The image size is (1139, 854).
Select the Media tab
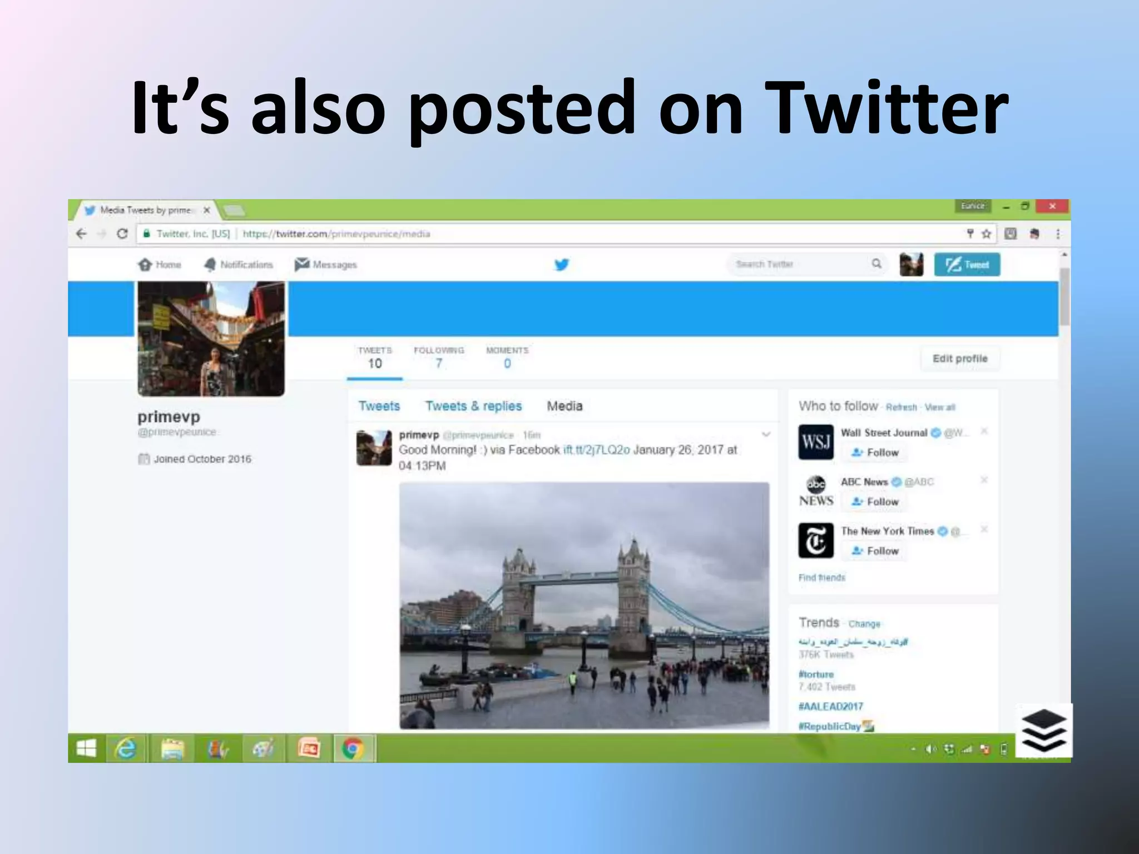[564, 406]
